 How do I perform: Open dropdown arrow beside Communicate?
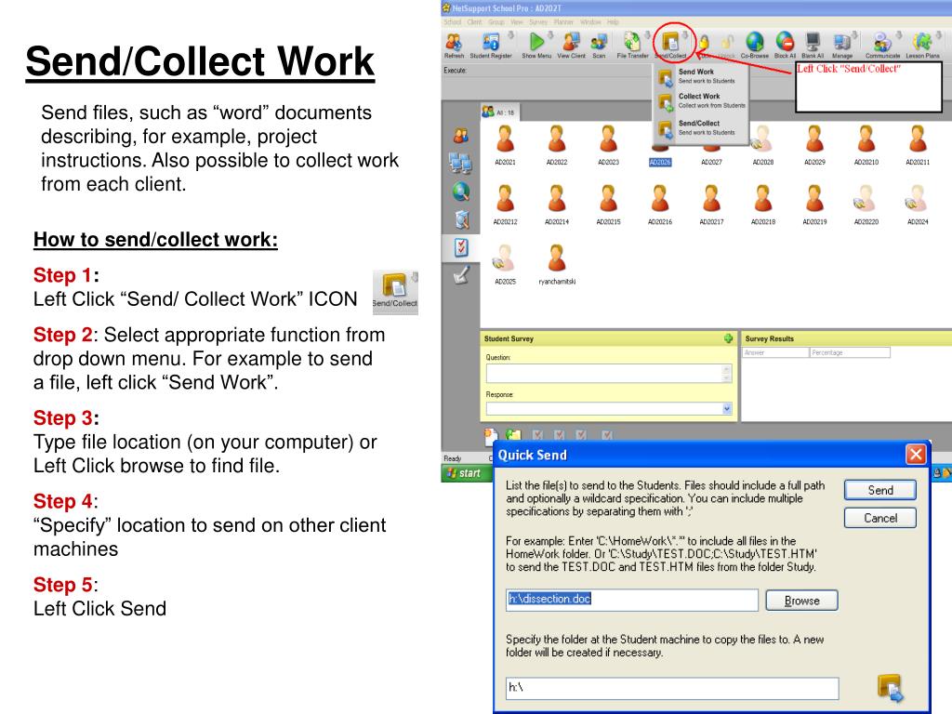point(898,35)
